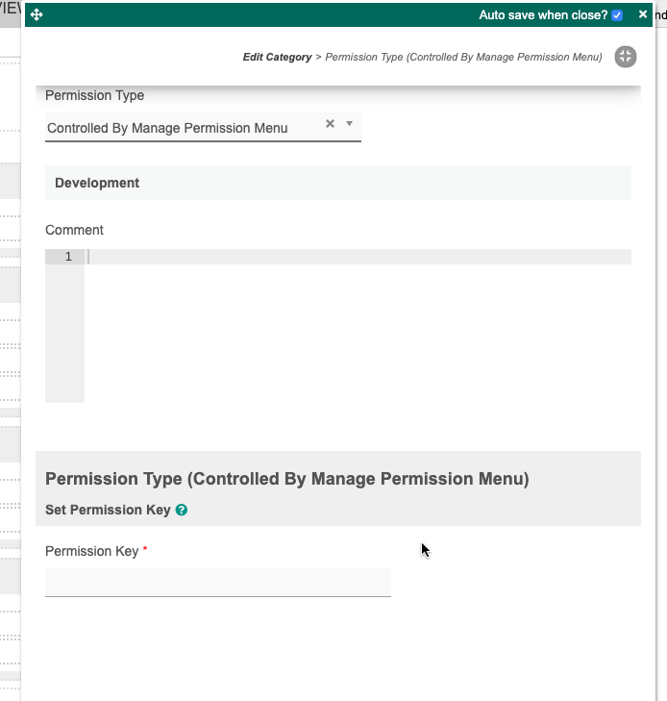Toggle the Auto save when close checkbox
Screen dimensions: 667x701
[617, 15]
